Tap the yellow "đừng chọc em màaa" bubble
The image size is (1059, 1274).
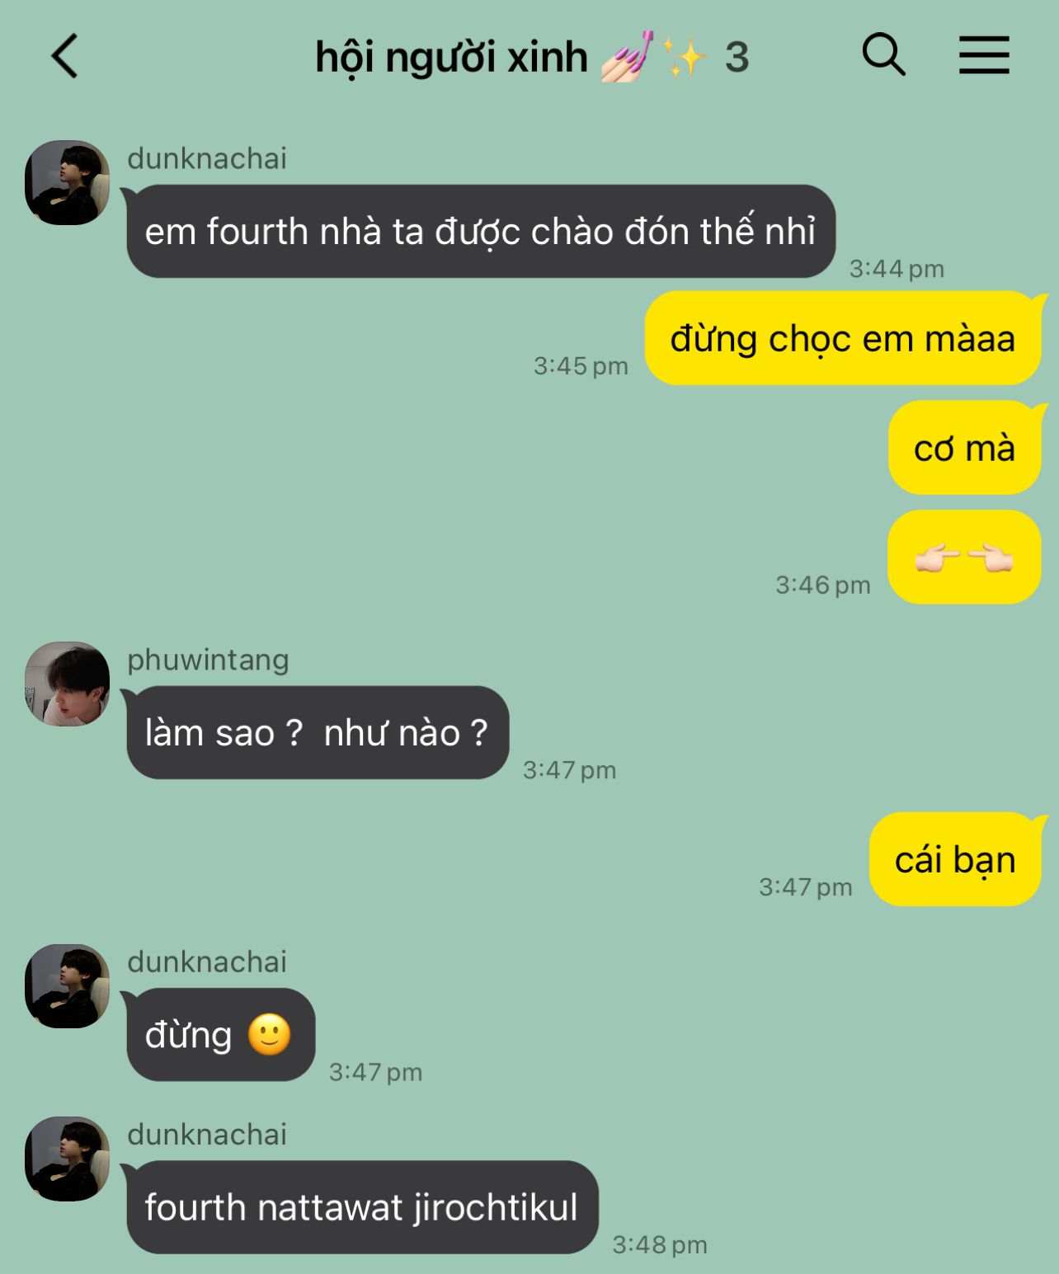click(x=843, y=338)
